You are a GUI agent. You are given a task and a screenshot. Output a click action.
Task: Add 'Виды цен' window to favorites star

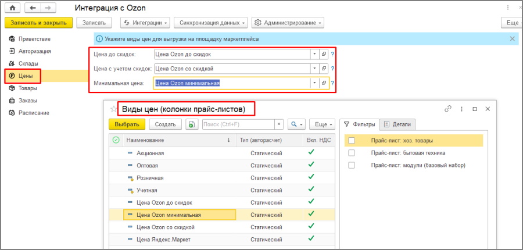click(x=114, y=109)
